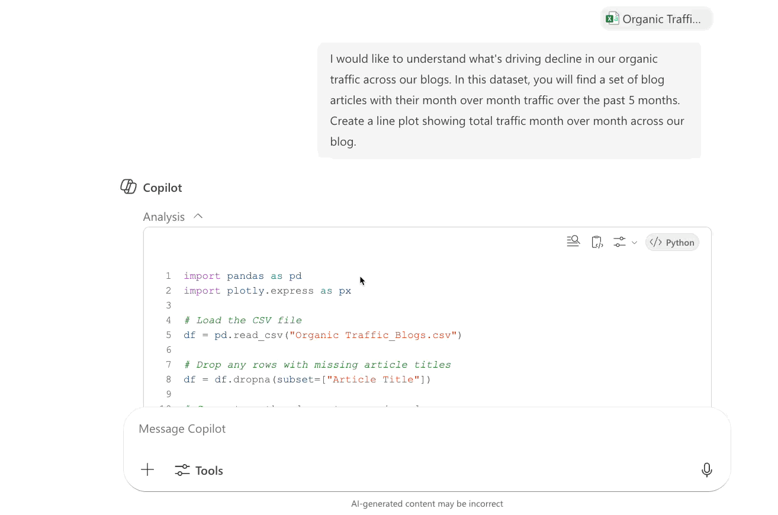Image resolution: width=778 pixels, height=515 pixels.
Task: Open the dropdown arrow beside code settings
Action: click(x=634, y=243)
